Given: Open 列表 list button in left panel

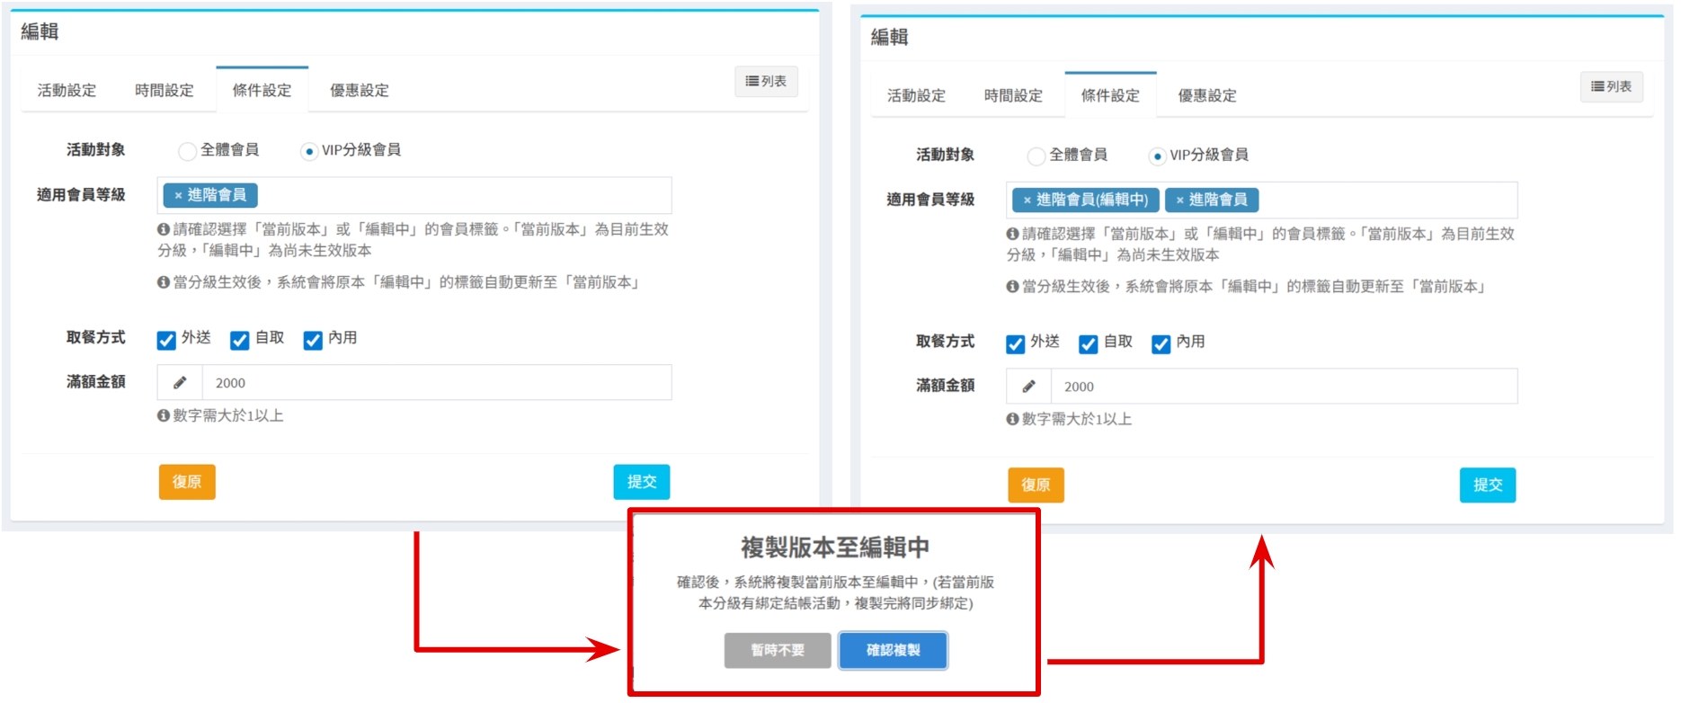Looking at the screenshot, I should (x=766, y=82).
